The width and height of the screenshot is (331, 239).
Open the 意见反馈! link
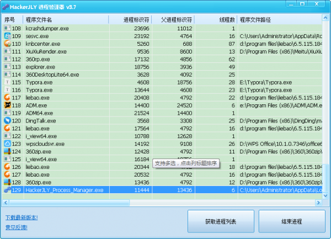coord(16,227)
